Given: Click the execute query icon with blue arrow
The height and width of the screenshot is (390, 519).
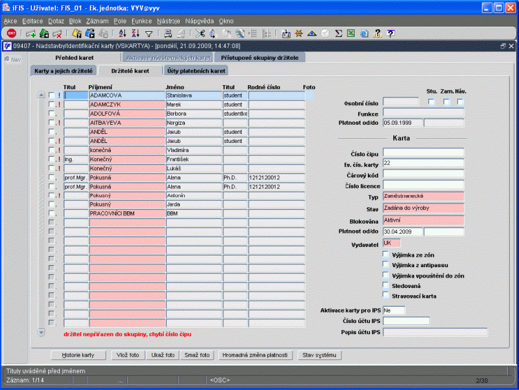Looking at the screenshot, I should (90, 33).
